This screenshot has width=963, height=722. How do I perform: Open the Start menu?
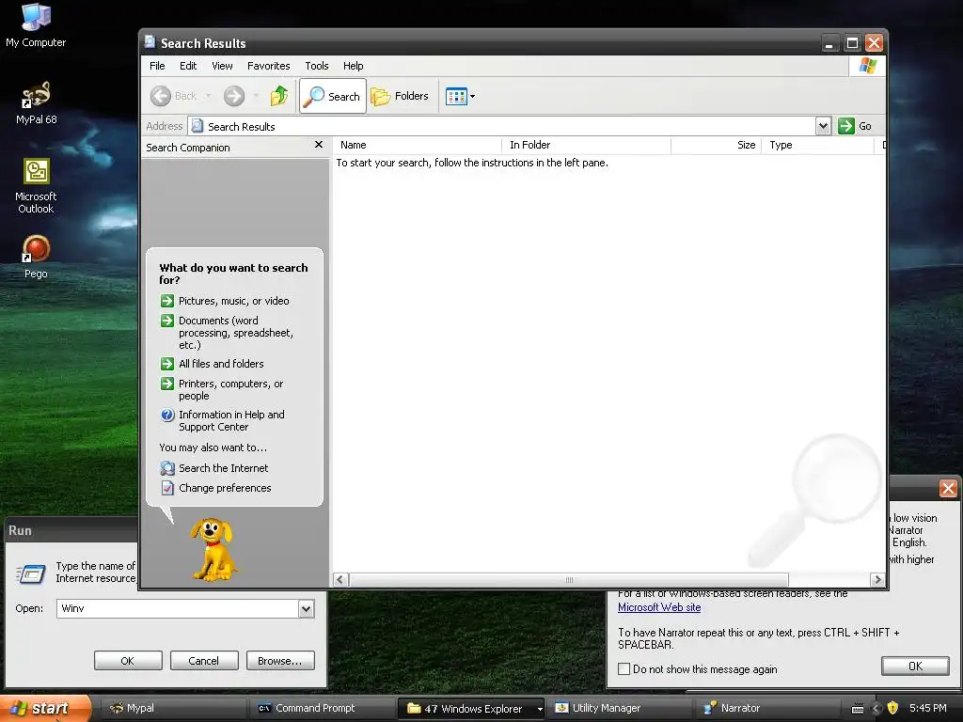[x=45, y=708]
